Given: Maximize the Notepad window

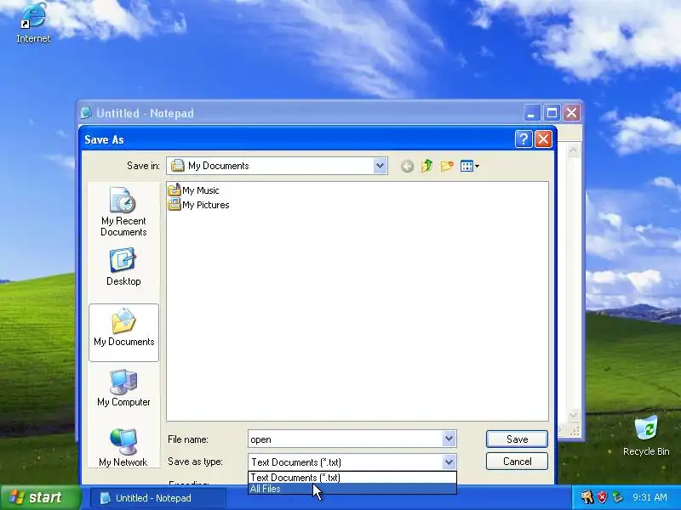Looking at the screenshot, I should point(552,113).
